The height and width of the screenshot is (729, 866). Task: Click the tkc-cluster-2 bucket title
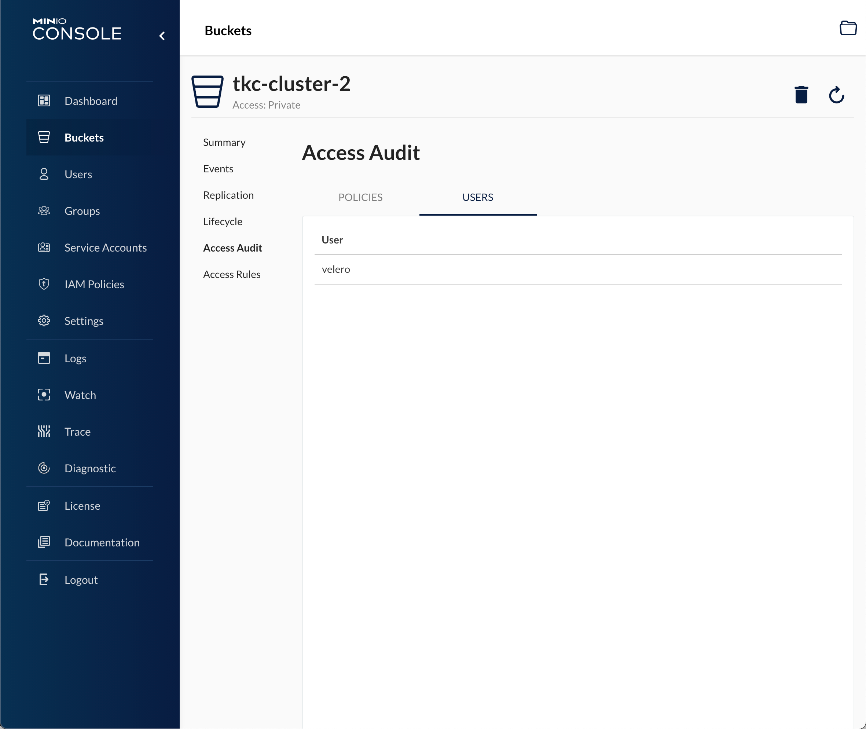[x=291, y=84]
